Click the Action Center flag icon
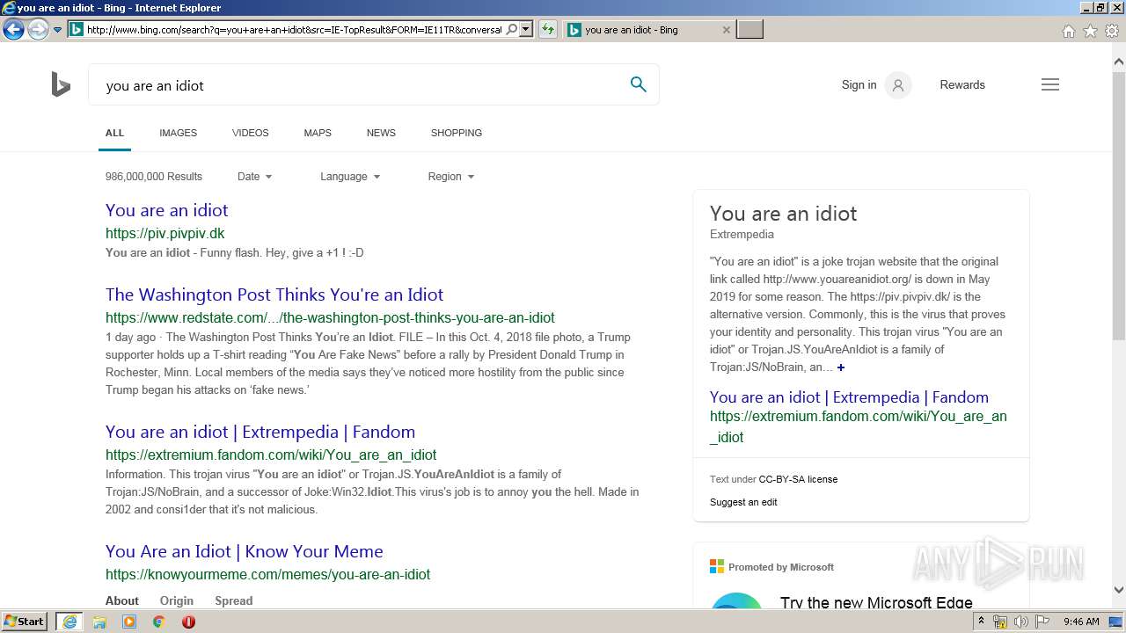 coord(1042,622)
